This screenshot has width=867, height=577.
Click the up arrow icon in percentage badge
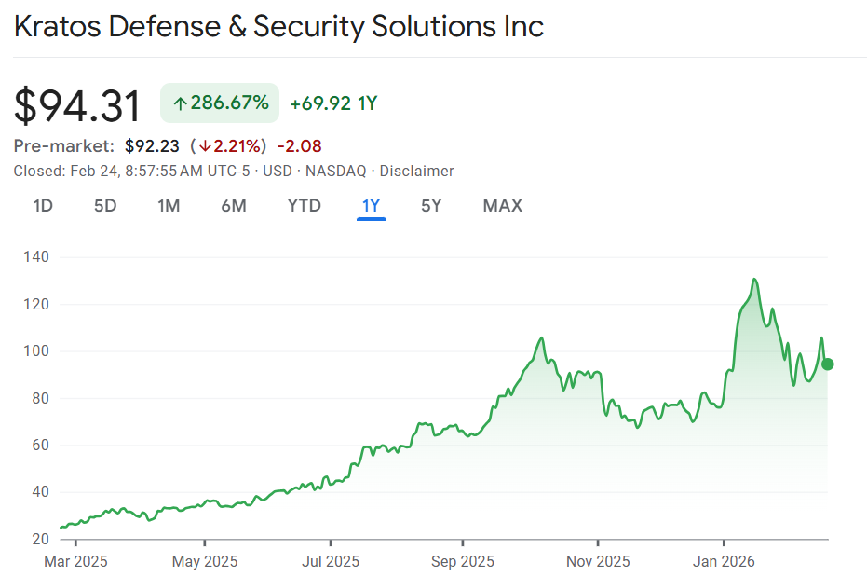point(180,103)
